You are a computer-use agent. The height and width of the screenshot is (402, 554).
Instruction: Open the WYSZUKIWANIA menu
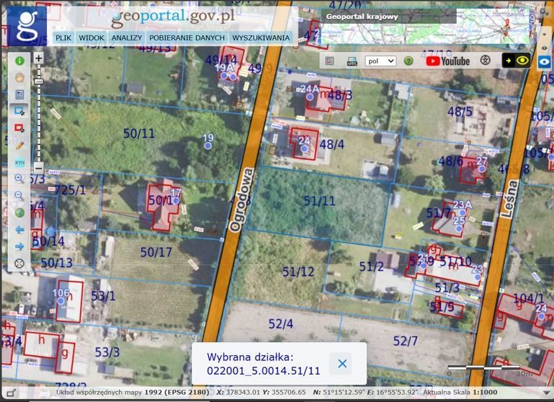[261, 37]
